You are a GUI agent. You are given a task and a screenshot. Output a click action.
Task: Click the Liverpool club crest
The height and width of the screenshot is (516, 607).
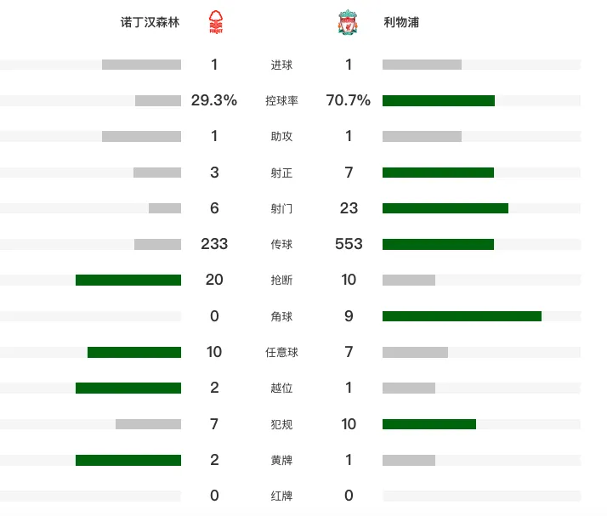(348, 22)
